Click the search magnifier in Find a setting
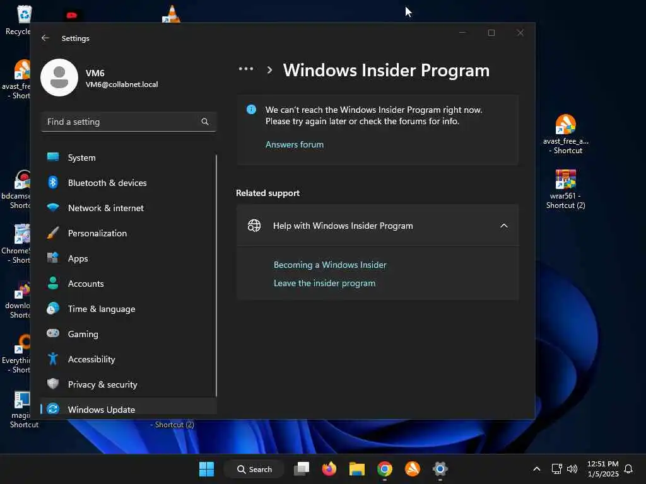 tap(205, 122)
